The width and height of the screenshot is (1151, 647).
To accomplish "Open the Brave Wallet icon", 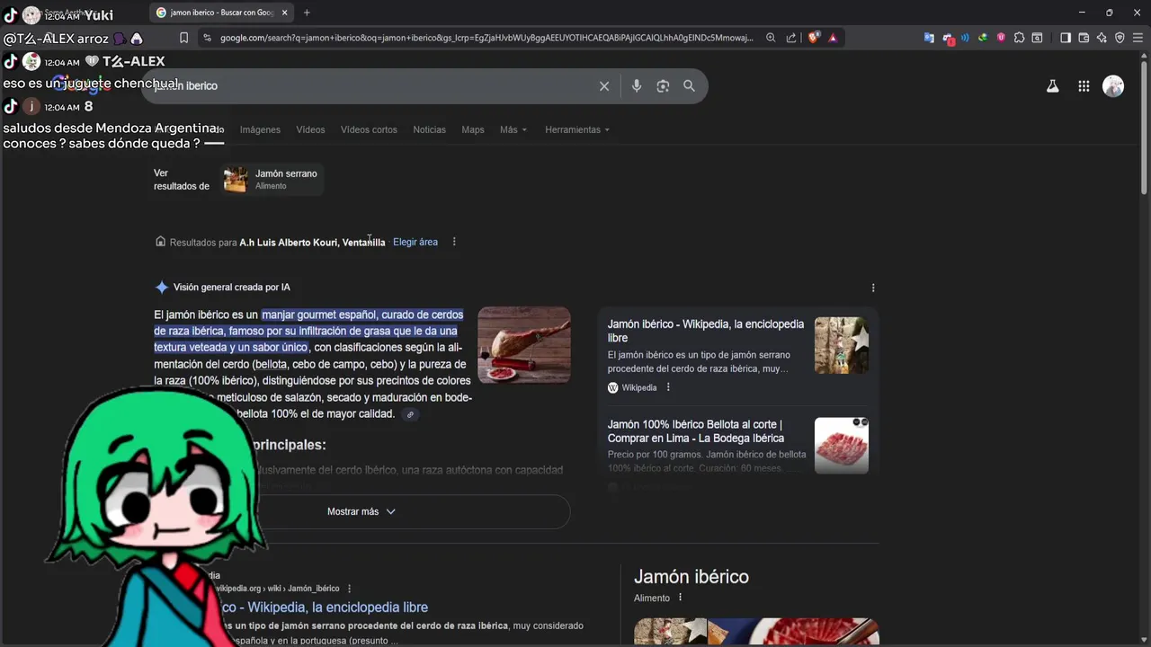I will [x=1084, y=38].
